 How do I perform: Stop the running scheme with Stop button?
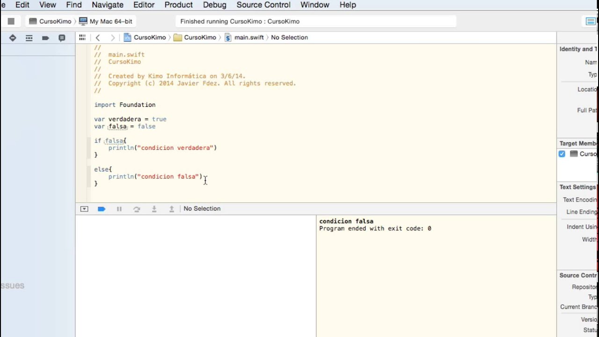11,21
